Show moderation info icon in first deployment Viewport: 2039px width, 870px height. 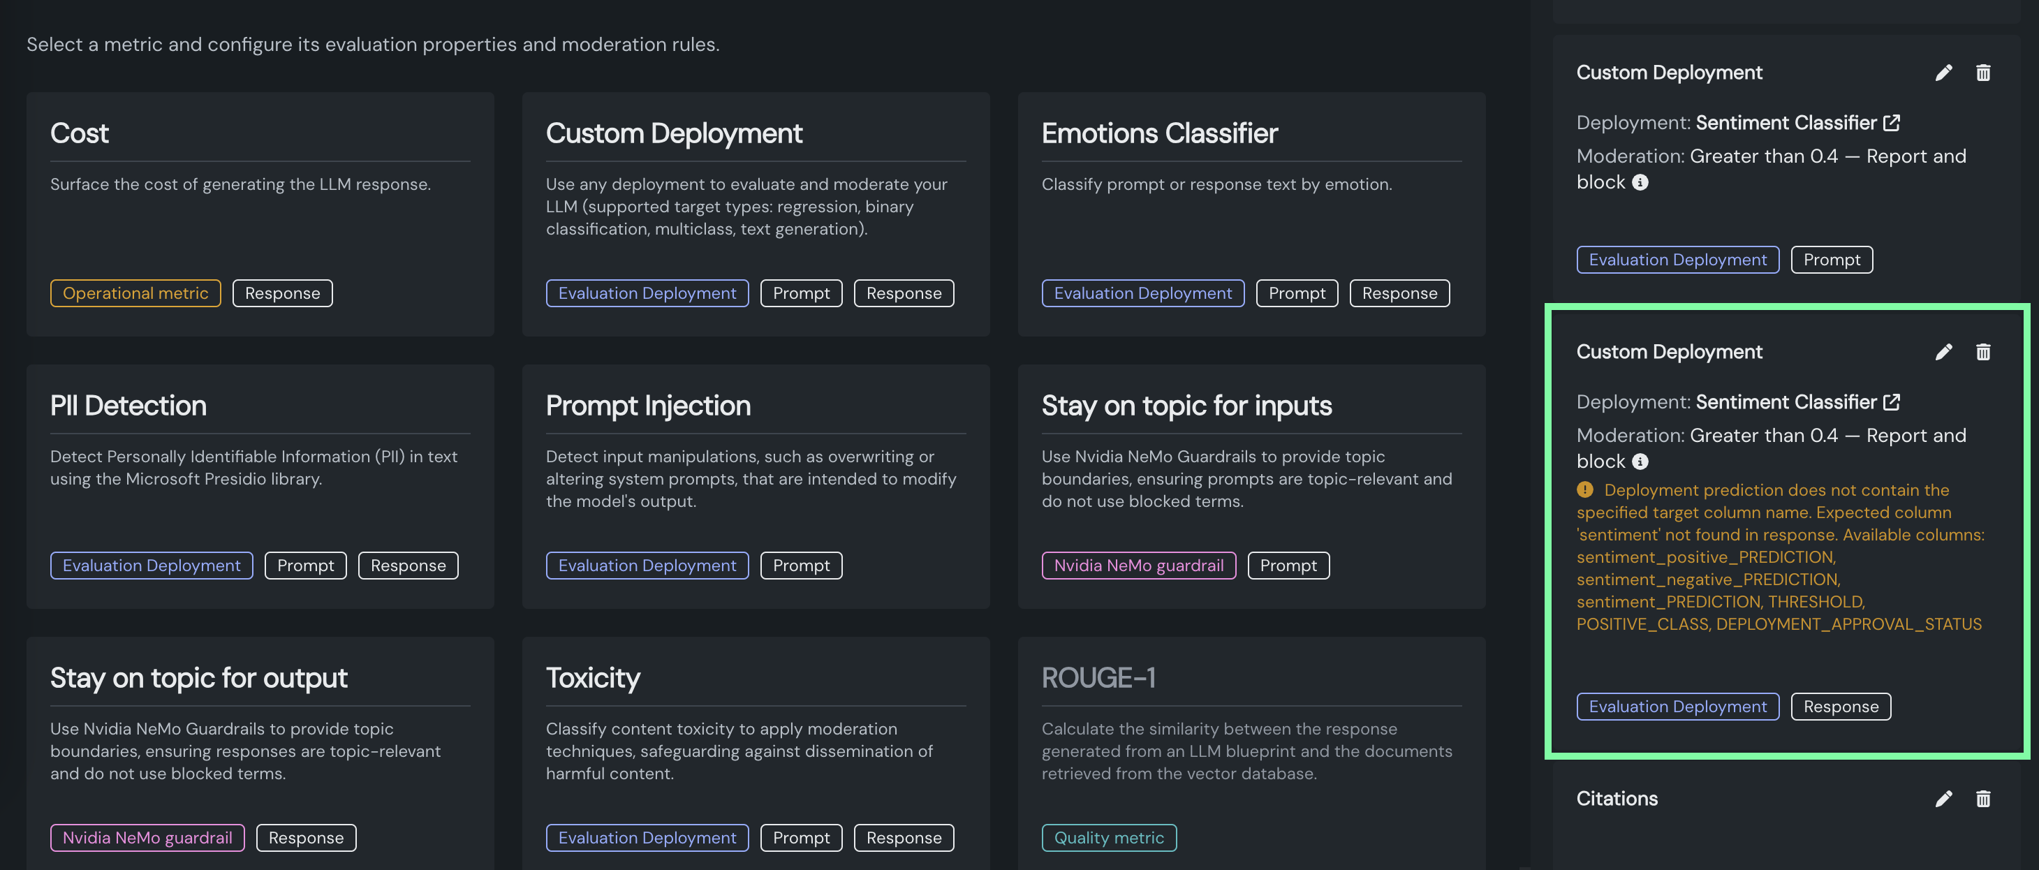(x=1640, y=183)
